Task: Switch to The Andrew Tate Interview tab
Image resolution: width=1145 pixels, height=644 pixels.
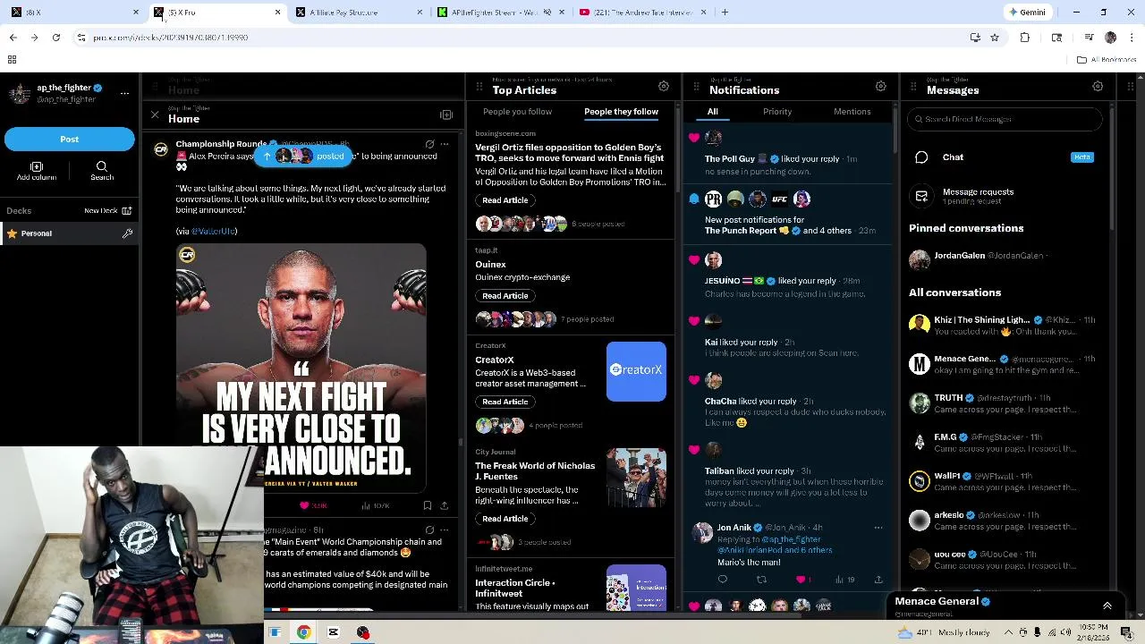Action: 640,13
